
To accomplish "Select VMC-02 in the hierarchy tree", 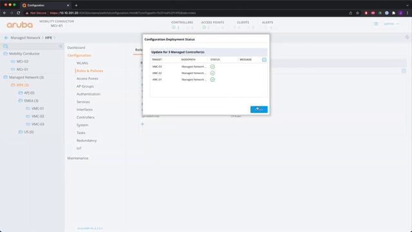I will point(38,116).
